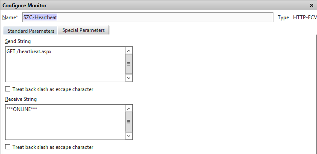Viewport: 317px width, 154px height.
Task: Click the Name* field label
Action: point(10,17)
